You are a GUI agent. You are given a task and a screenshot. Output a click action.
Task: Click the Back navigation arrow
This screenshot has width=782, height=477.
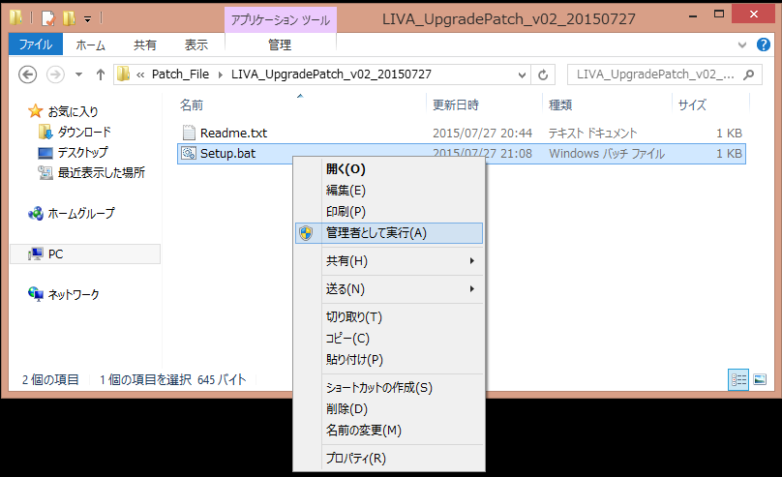click(27, 75)
